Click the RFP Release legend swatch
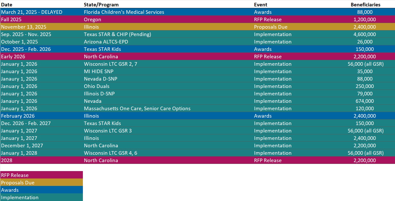The width and height of the screenshot is (395, 201). click(x=41, y=175)
